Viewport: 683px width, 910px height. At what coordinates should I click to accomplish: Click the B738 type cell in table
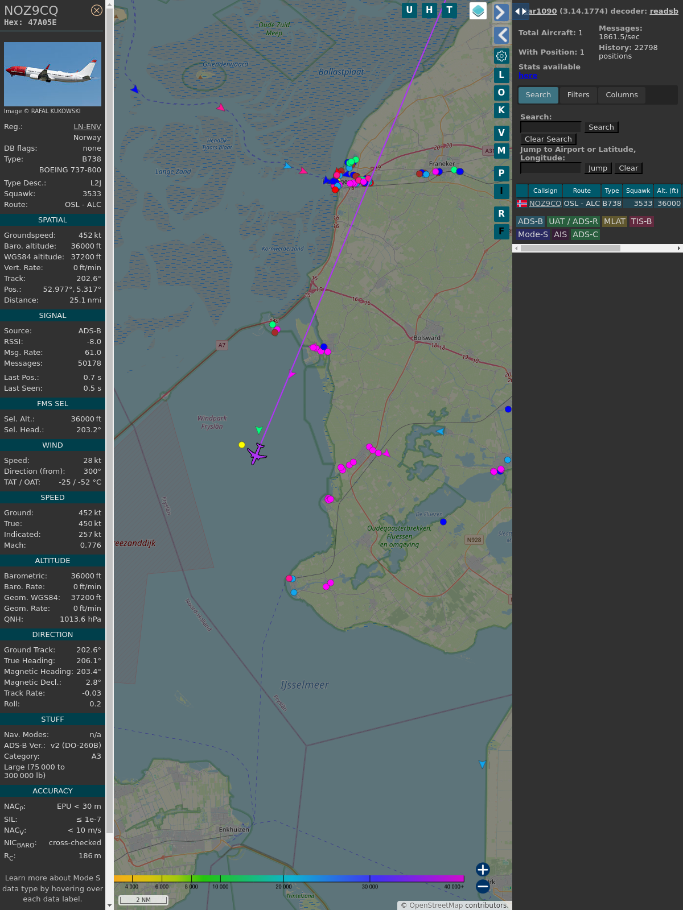point(612,203)
